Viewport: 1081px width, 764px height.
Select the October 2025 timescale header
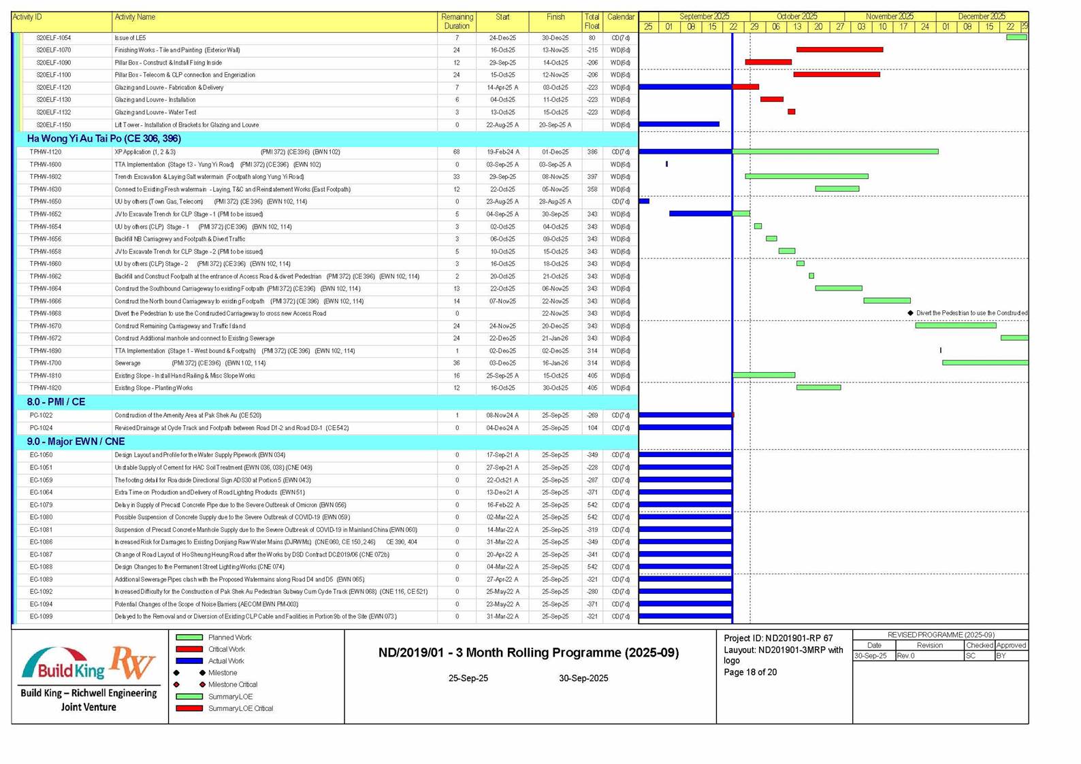pos(796,16)
